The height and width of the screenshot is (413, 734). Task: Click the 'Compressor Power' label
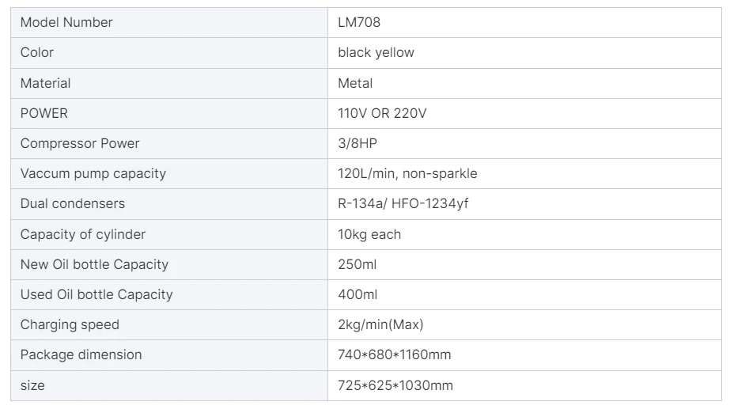pos(80,143)
